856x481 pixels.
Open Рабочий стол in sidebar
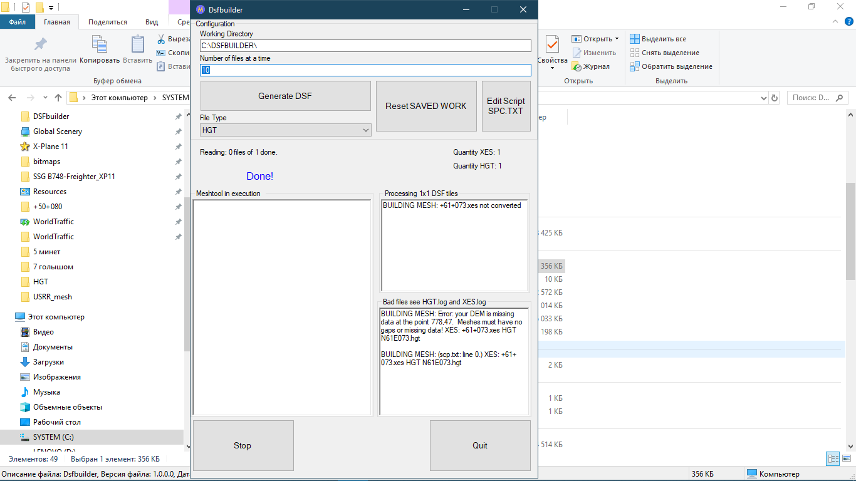[x=57, y=422]
